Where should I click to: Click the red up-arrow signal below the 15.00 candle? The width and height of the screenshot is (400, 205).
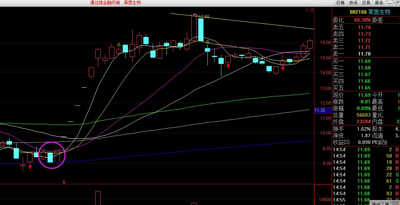coord(228,66)
